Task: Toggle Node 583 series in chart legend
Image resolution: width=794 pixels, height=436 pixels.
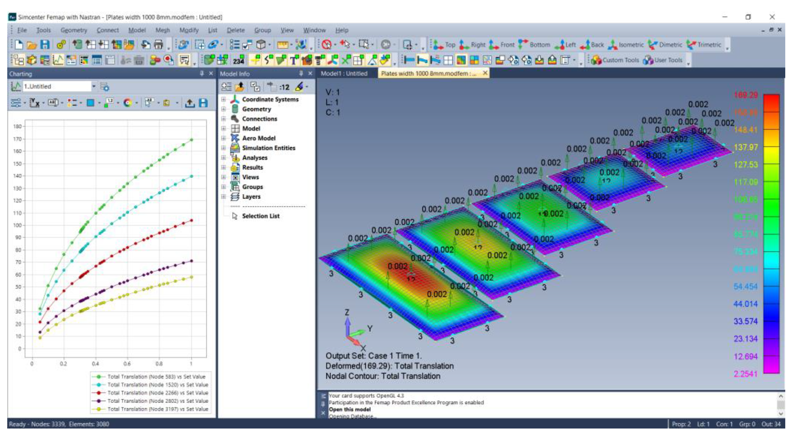Action: 151,377
